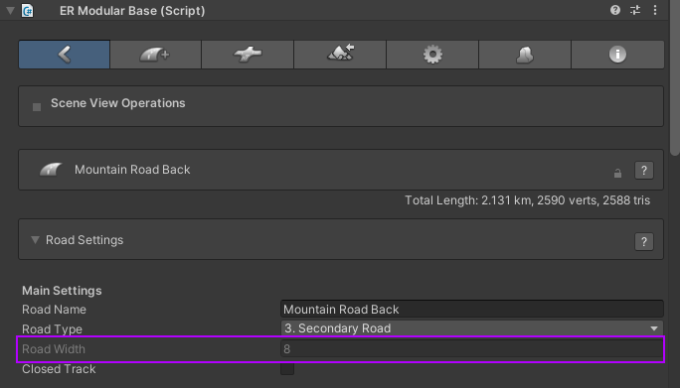Open help for the Road Settings section
The height and width of the screenshot is (388, 680).
tap(644, 241)
